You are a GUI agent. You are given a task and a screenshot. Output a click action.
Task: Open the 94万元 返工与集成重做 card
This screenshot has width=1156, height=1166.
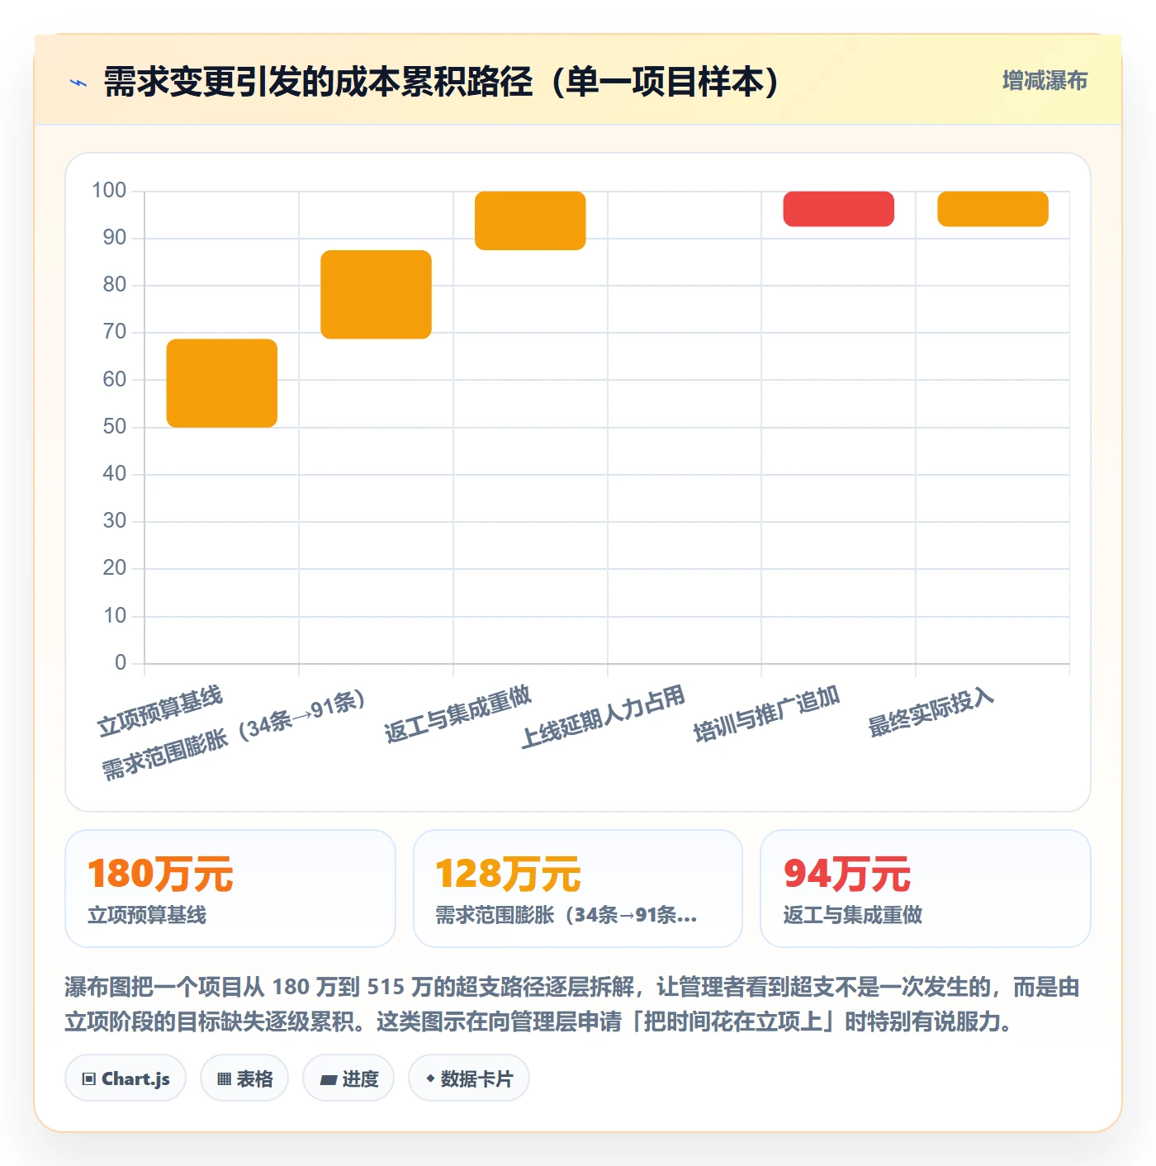926,889
